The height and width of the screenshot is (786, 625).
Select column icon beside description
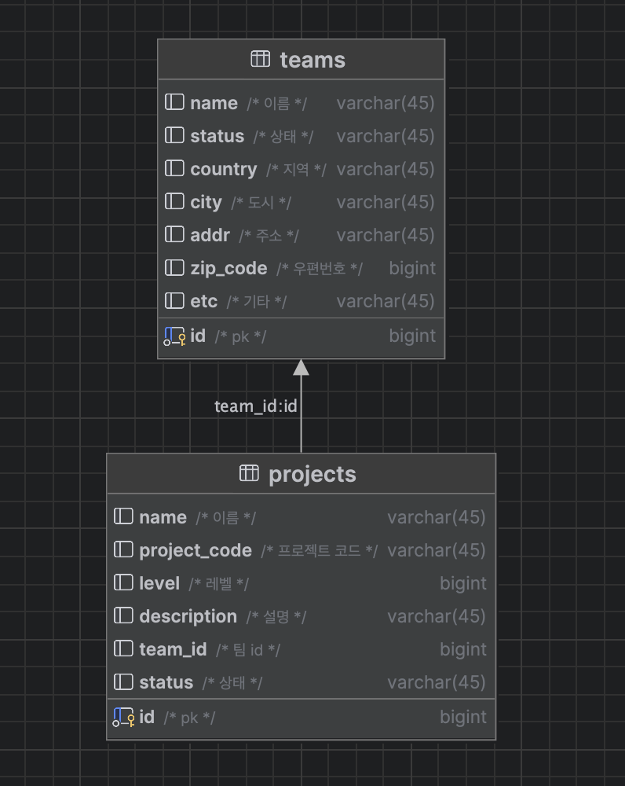pyautogui.click(x=123, y=615)
